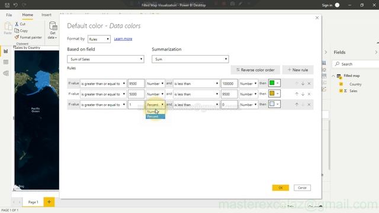Switch to Report view icon in sidebar

point(6,51)
